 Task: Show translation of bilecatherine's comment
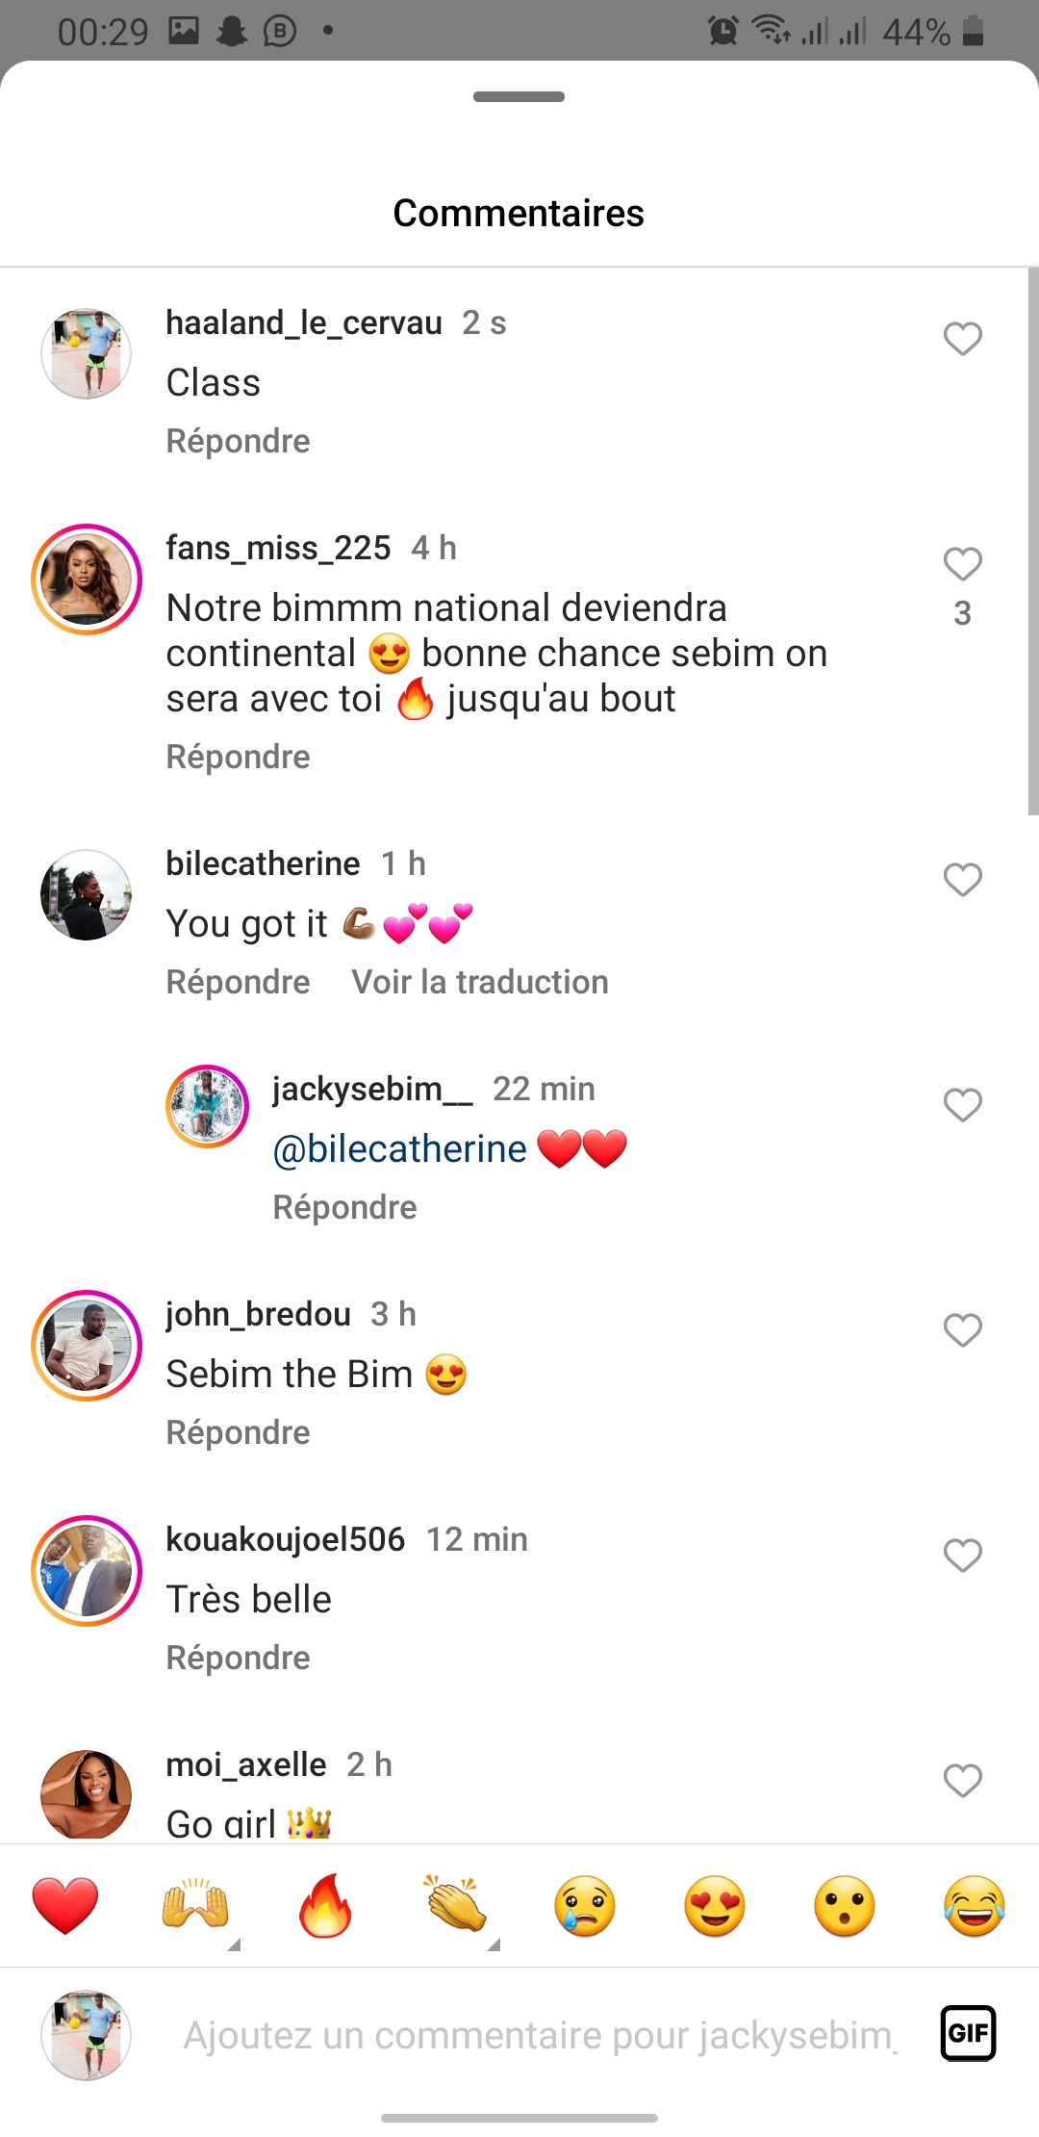click(x=479, y=982)
